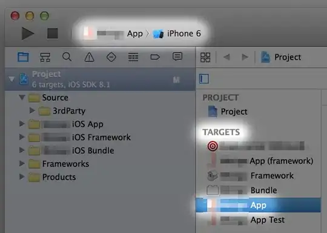Open the Test navigator
The image size is (327, 233).
click(x=111, y=57)
